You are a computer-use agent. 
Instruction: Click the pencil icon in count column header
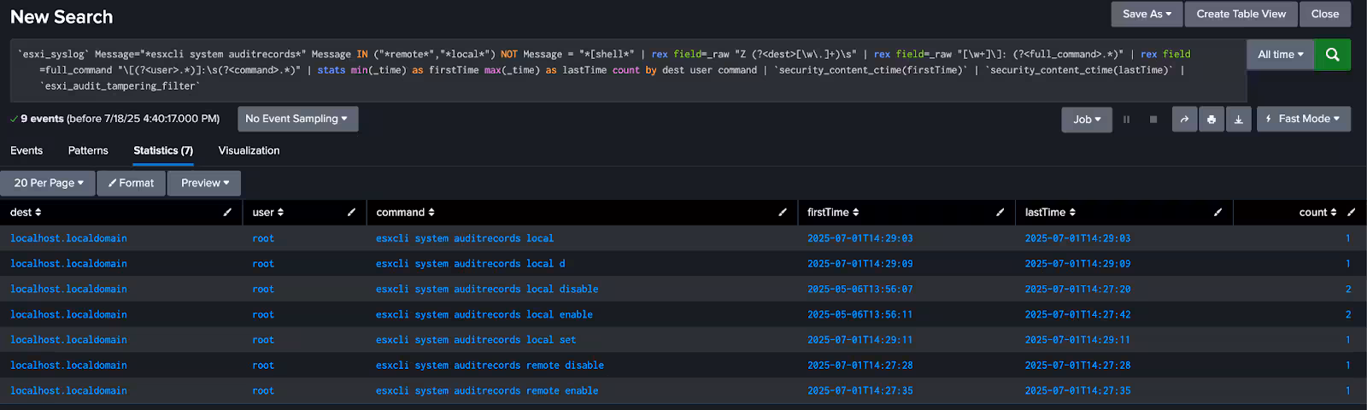(x=1351, y=213)
